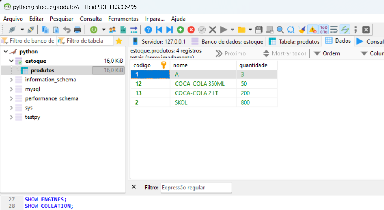Expand the performance_schema database
Image resolution: width=384 pixels, height=210 pixels.
[x=11, y=98]
